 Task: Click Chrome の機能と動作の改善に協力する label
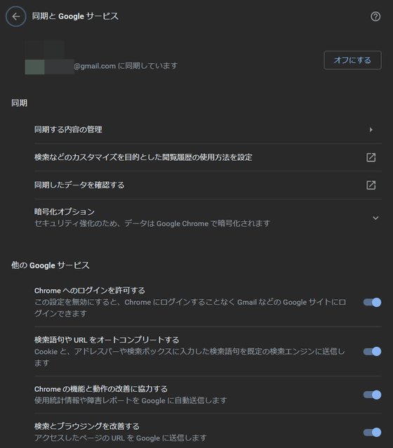pos(101,389)
